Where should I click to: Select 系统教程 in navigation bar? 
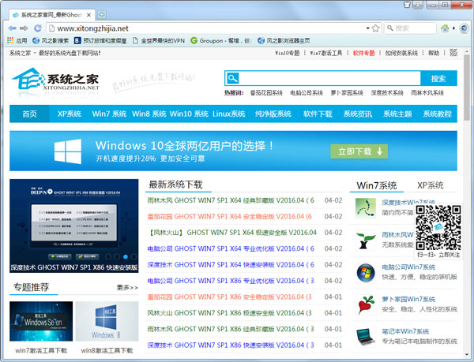(x=438, y=114)
